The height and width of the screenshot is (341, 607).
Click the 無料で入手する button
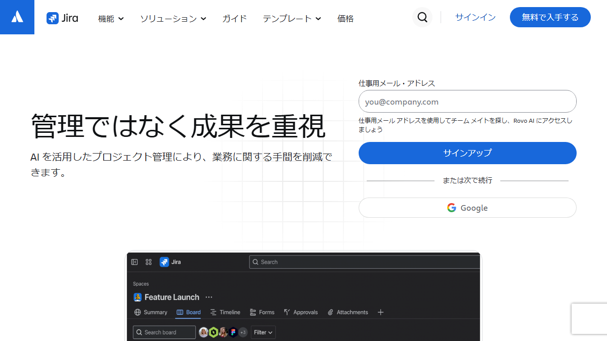(x=550, y=17)
